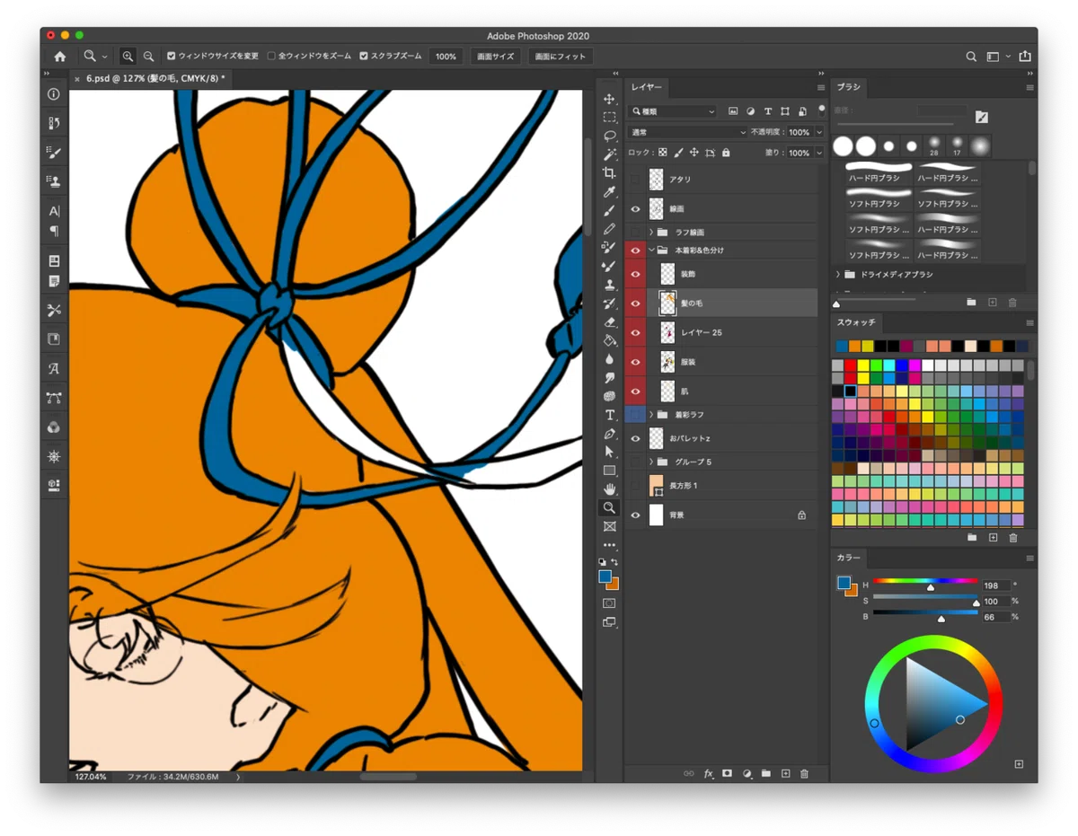Image resolution: width=1078 pixels, height=836 pixels.
Task: Click the foreground blue color swatch
Action: pyautogui.click(x=605, y=576)
